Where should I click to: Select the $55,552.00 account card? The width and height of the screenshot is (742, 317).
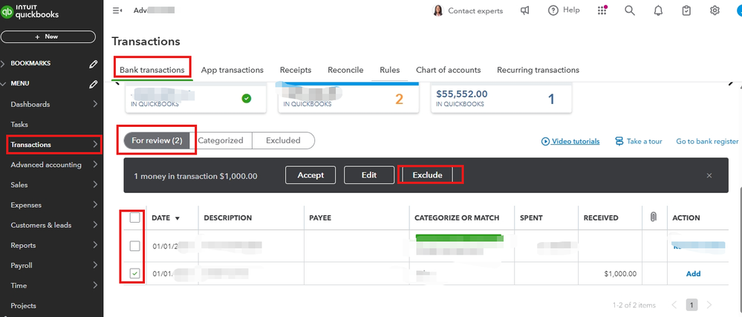(501, 98)
